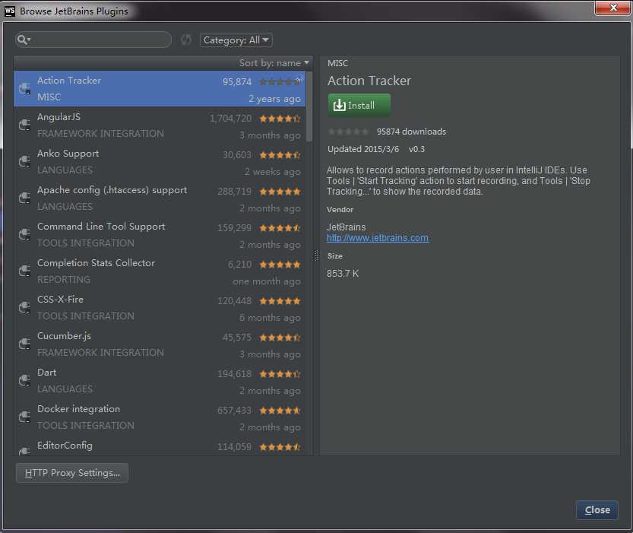The height and width of the screenshot is (533, 633).
Task: Click the Action Tracker plugin icon
Action: click(x=24, y=88)
